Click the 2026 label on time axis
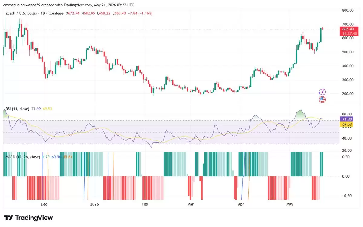The image size is (363, 227). pyautogui.click(x=95, y=204)
